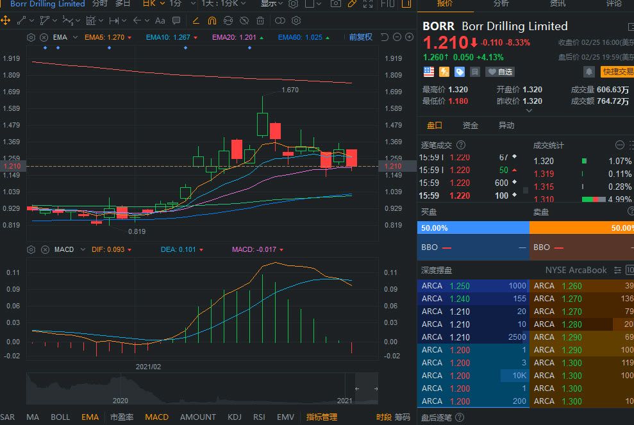634x425 pixels.
Task: Open help for 逐笔成交
Action: [460, 145]
